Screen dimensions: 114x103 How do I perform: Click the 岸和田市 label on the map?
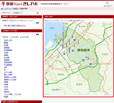pos(84,50)
